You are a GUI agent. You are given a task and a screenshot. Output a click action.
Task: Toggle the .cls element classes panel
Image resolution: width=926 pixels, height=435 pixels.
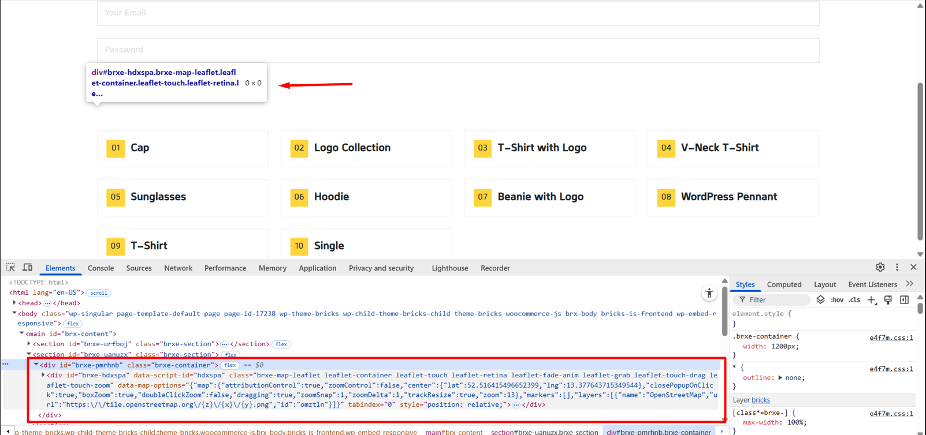[x=854, y=299]
